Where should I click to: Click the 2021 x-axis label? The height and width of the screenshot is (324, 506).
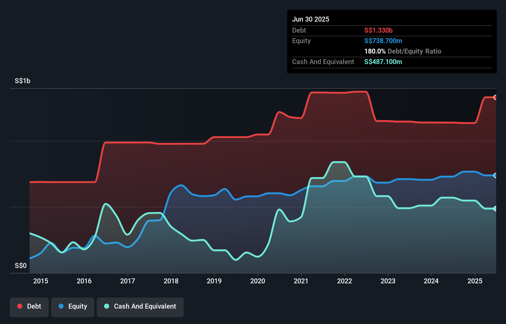301,281
